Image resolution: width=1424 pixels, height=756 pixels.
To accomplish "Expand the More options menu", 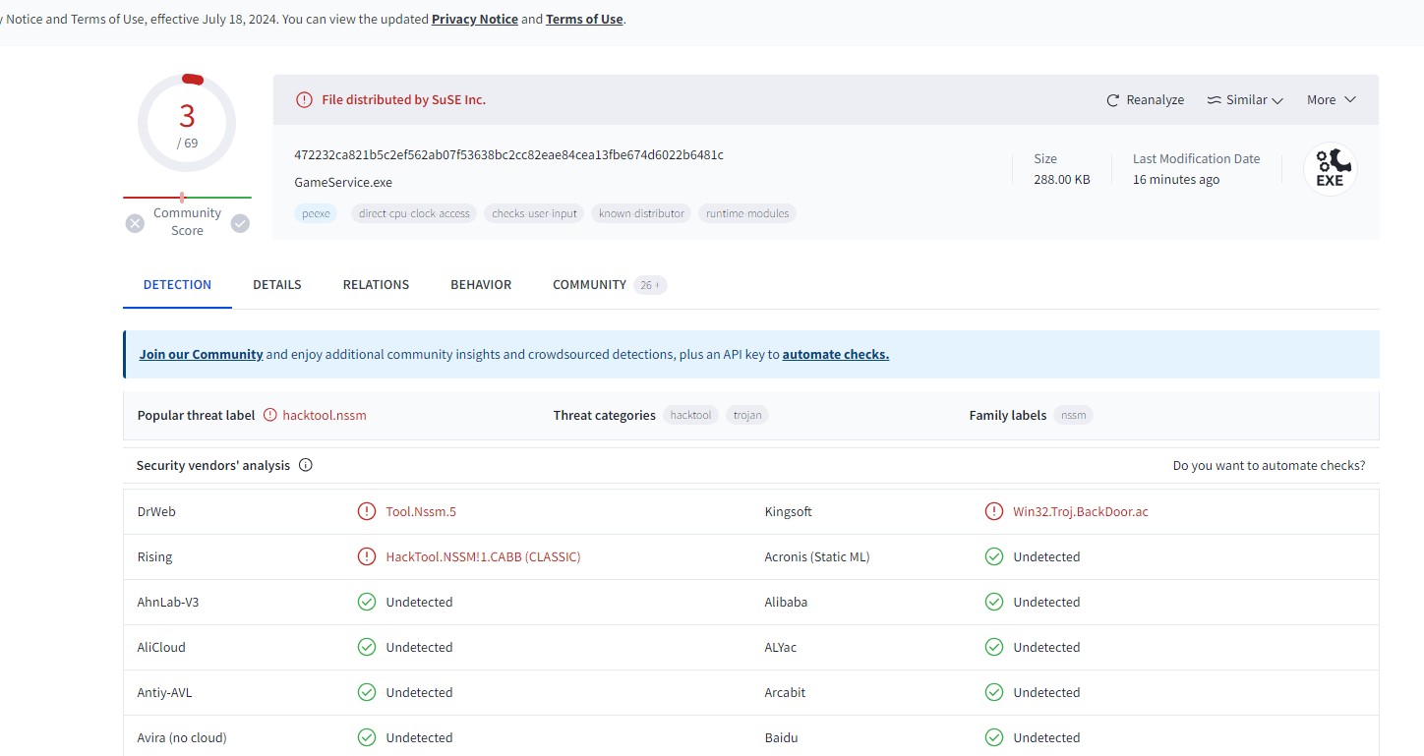I will [x=1332, y=100].
